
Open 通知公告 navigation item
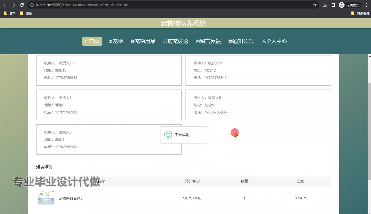pos(241,41)
